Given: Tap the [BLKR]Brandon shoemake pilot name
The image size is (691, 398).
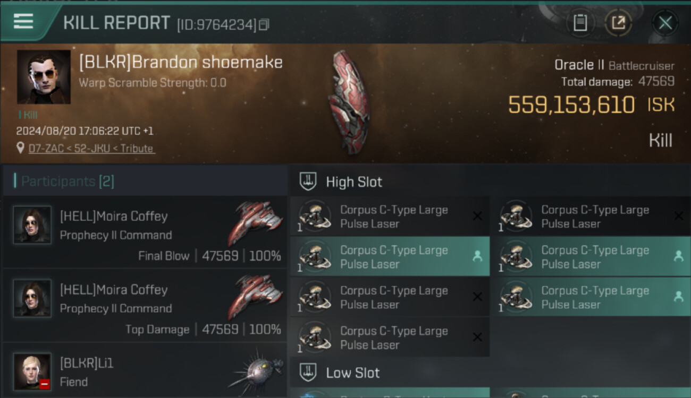Looking at the screenshot, I should [x=181, y=62].
